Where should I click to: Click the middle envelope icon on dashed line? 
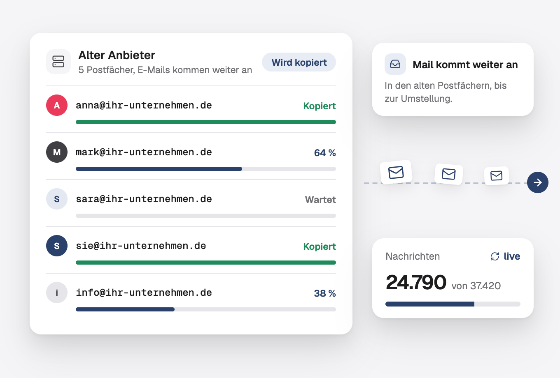pyautogui.click(x=449, y=174)
